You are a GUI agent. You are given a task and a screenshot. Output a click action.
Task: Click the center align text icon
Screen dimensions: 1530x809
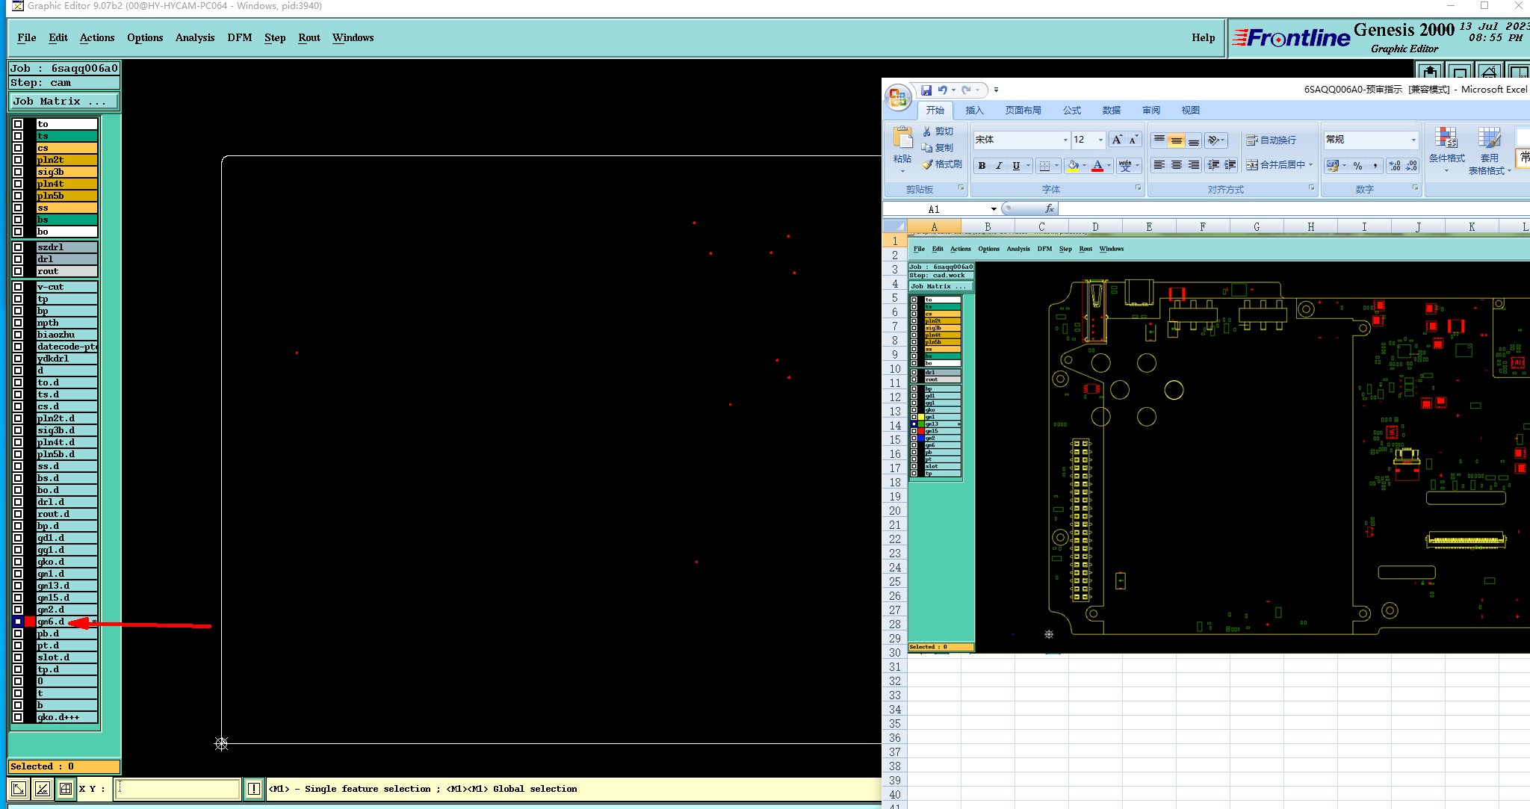(x=1176, y=165)
